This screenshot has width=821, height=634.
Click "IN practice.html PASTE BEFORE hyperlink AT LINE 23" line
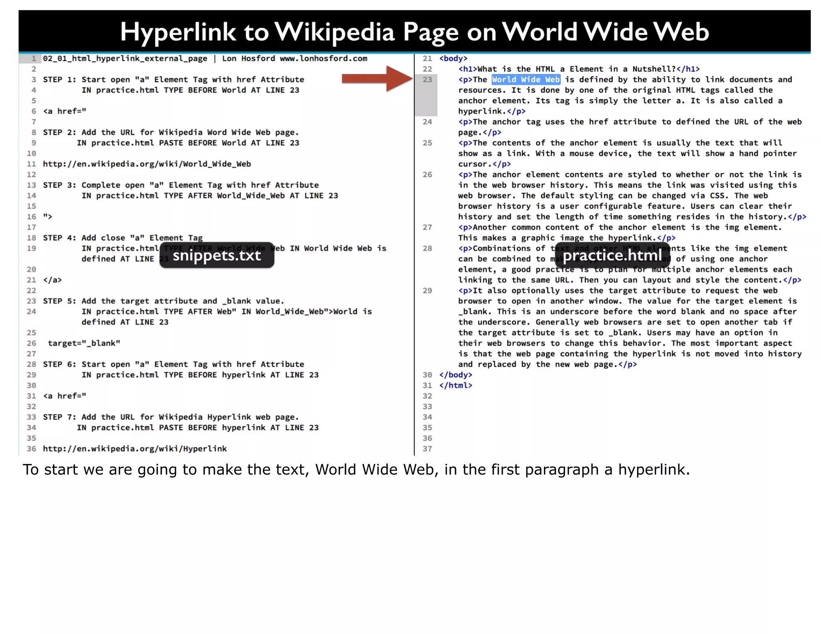point(198,428)
